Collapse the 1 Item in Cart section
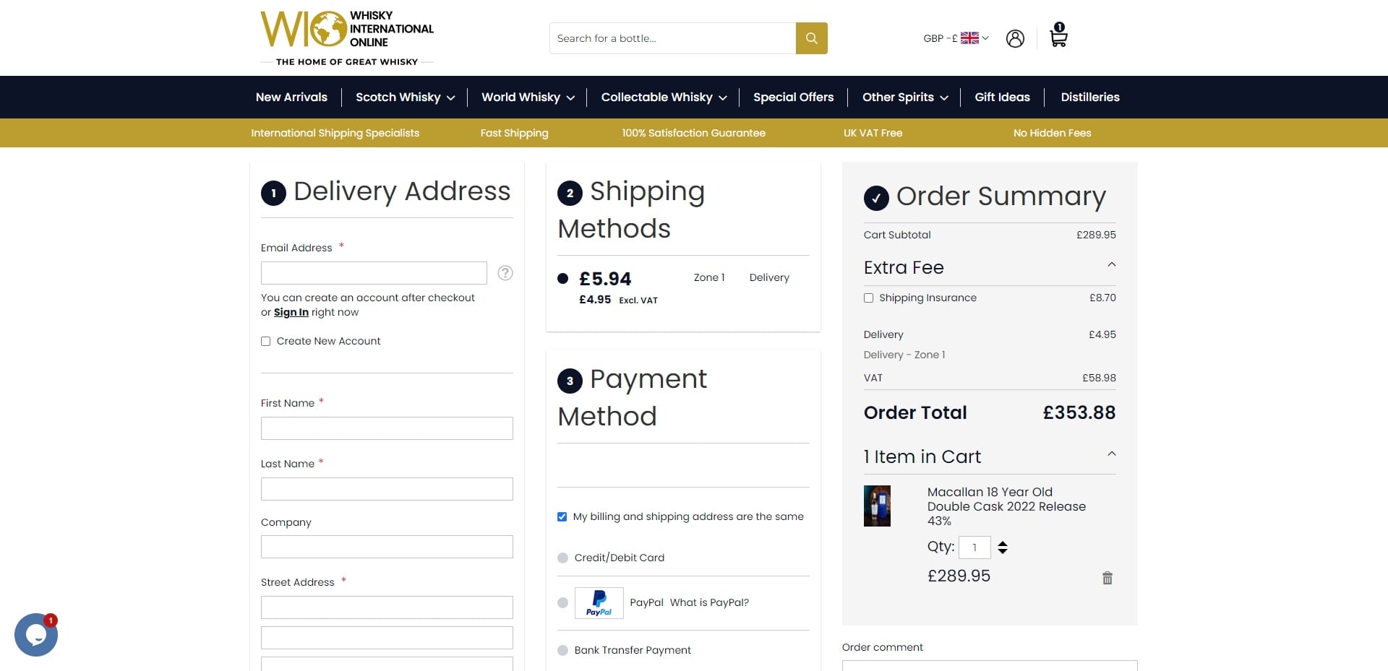Viewport: 1388px width, 671px height. [1111, 454]
